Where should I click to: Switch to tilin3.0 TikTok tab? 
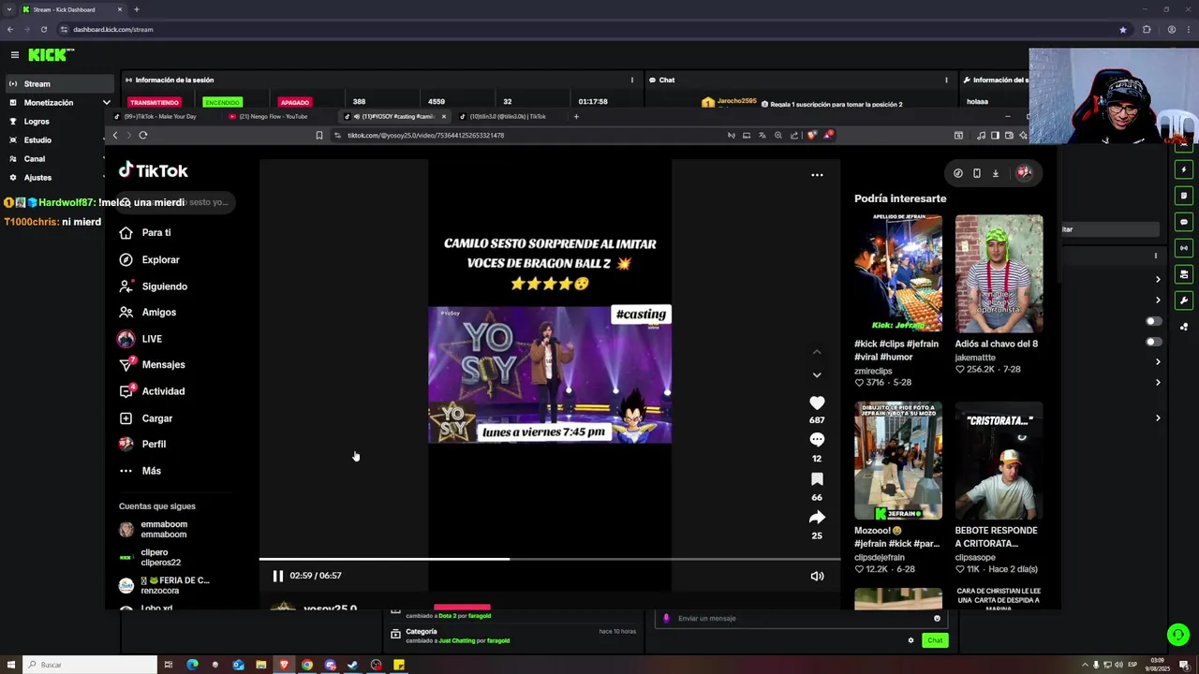click(506, 117)
